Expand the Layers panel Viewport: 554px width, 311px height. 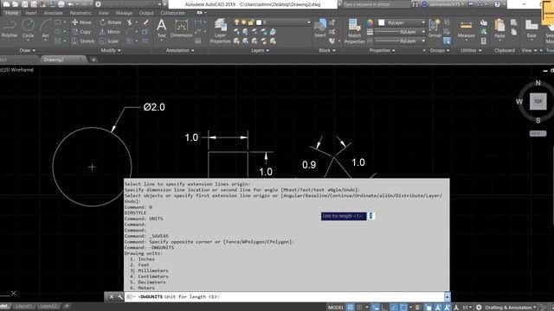pyautogui.click(x=260, y=50)
